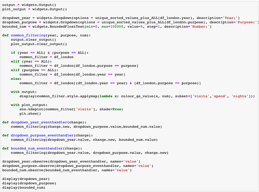Click 'unique_sorted_values_plus_ALL(df_london.year)'

[x=144, y=18]
